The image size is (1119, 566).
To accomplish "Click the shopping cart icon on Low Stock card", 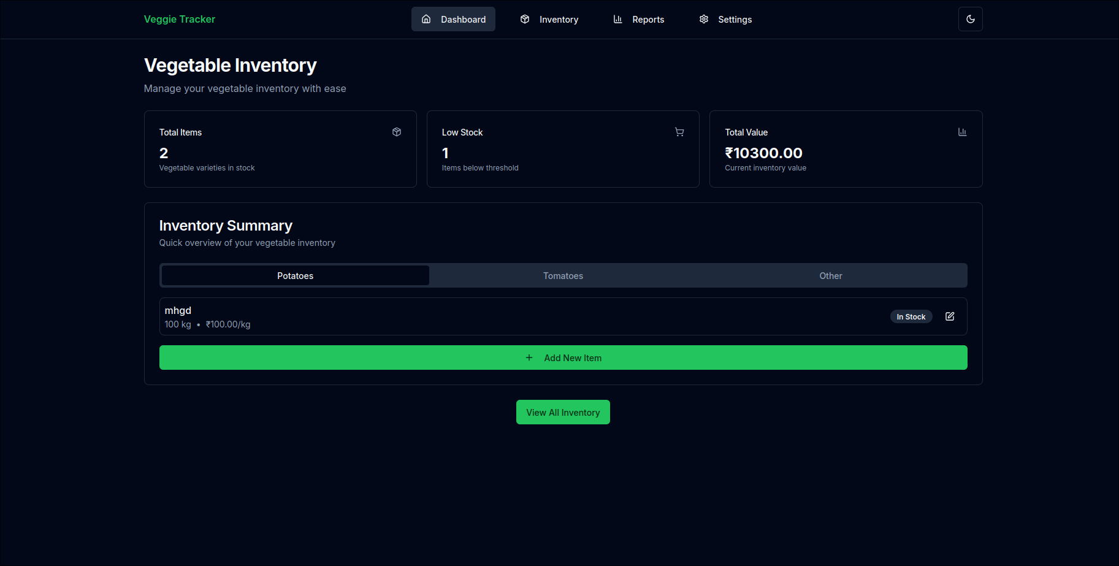I will click(x=679, y=132).
